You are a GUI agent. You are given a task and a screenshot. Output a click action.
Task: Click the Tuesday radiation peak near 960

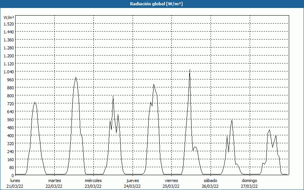tap(76, 77)
